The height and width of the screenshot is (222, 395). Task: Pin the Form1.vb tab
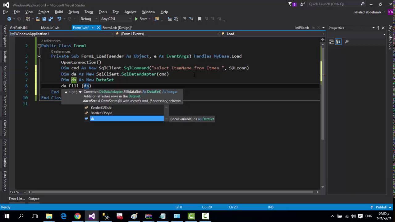(93, 28)
